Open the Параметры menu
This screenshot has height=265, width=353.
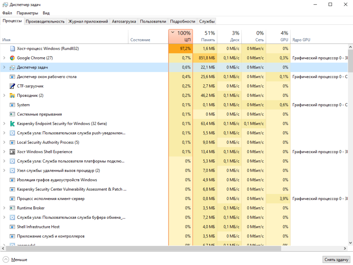coord(27,13)
